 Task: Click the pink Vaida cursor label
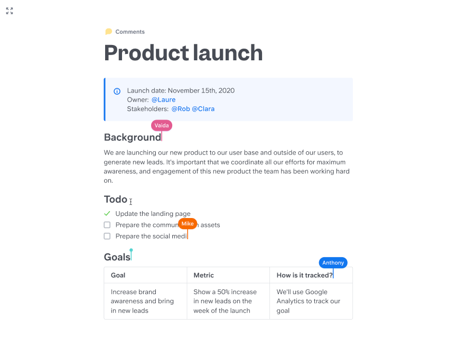tap(162, 125)
